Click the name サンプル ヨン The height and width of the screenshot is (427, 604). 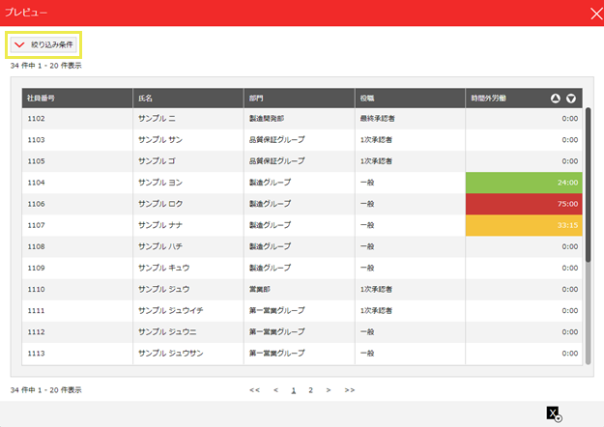[160, 183]
